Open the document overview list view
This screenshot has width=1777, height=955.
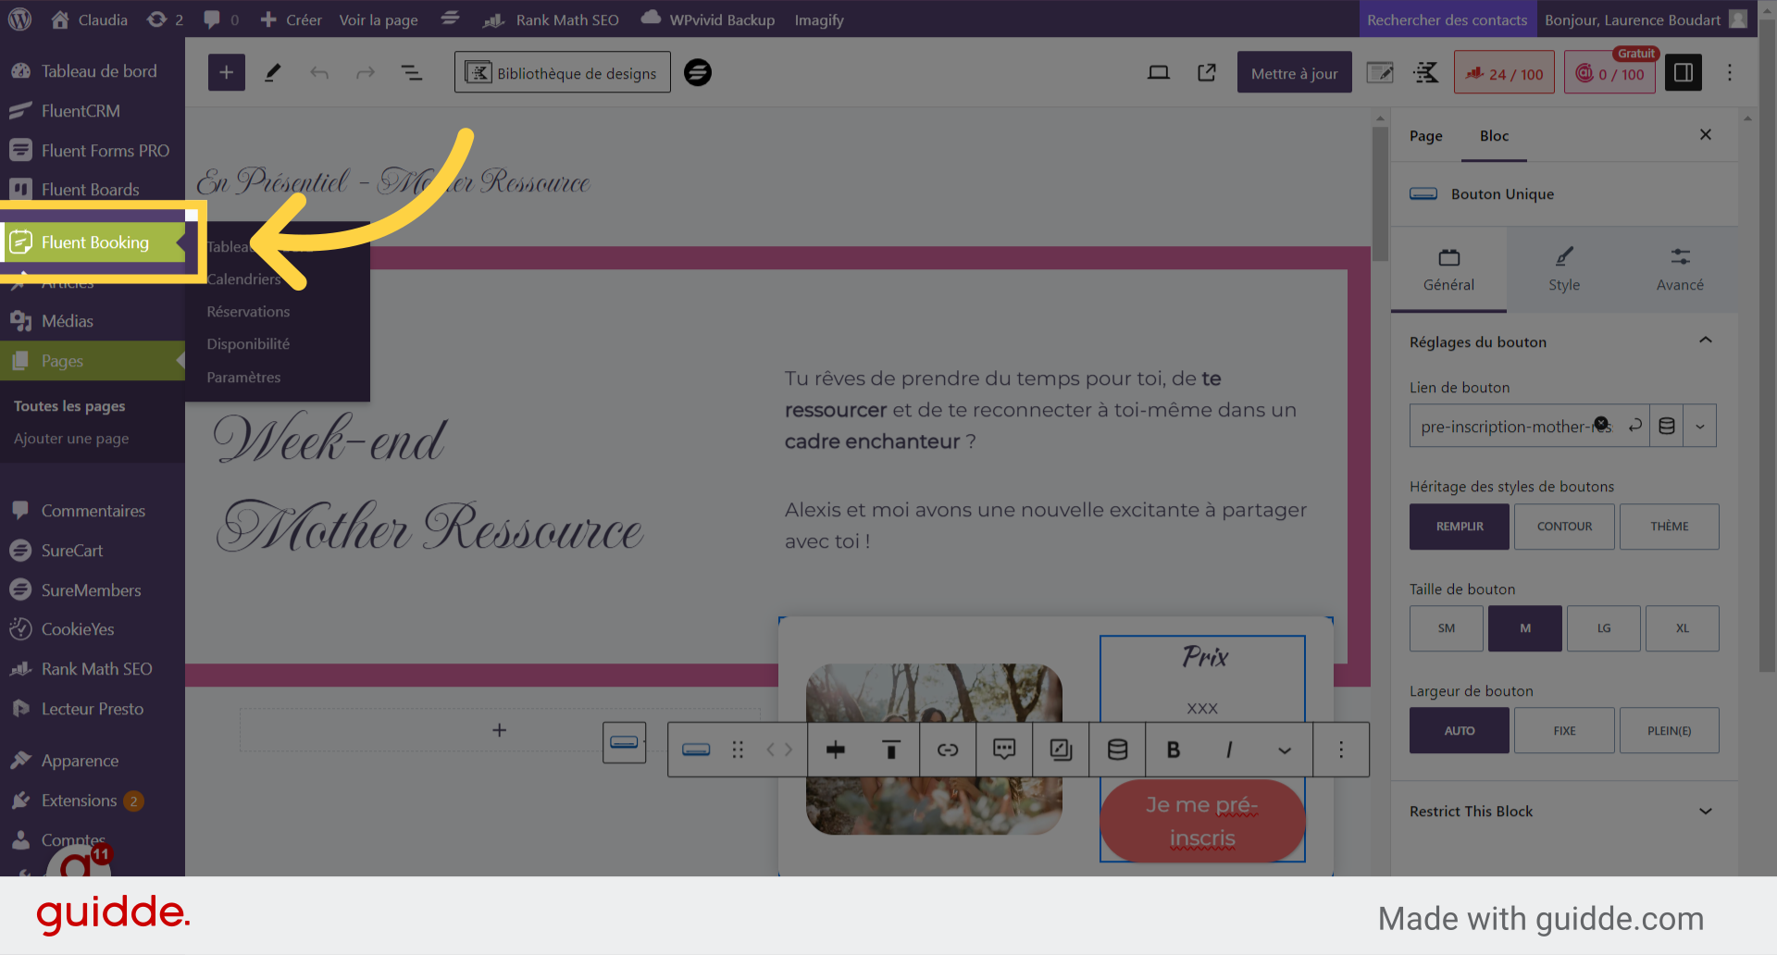pos(411,73)
